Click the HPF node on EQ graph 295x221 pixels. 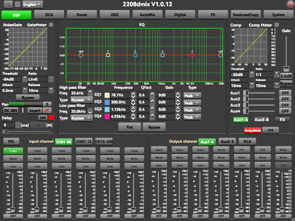tap(81, 55)
